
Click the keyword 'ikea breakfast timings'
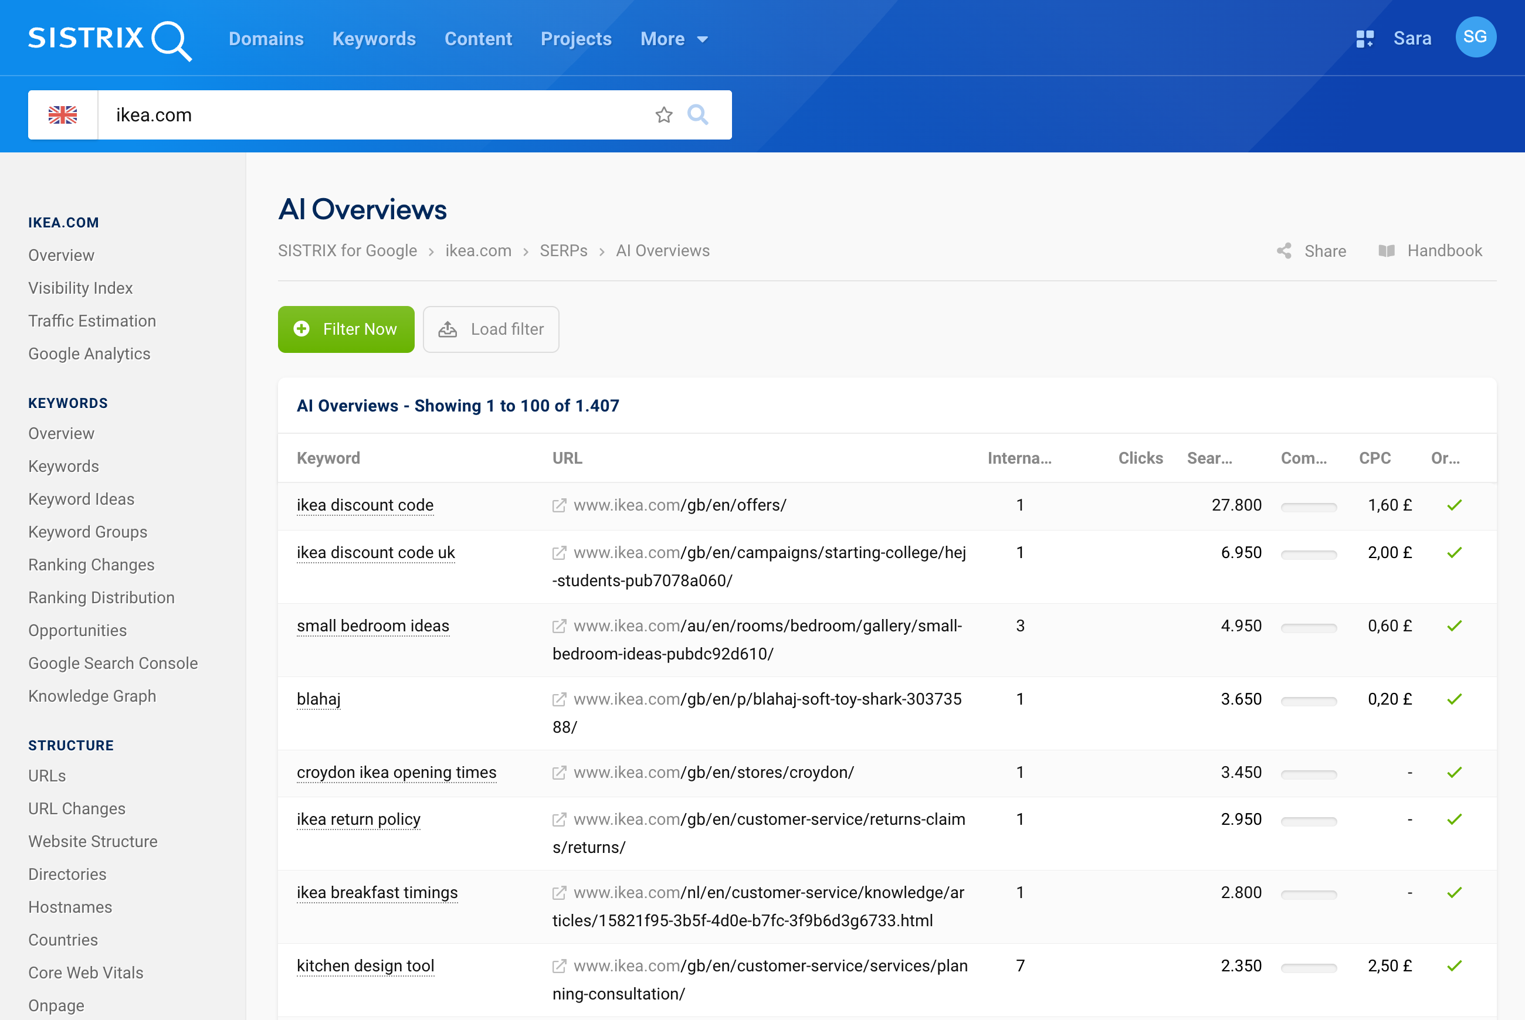(378, 892)
